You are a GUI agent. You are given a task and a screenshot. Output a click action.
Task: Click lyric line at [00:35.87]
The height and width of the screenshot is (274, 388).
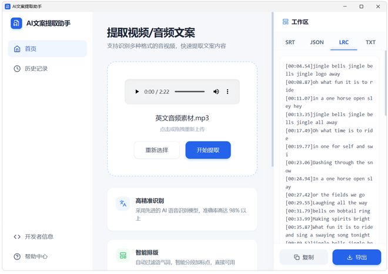[x=329, y=231]
